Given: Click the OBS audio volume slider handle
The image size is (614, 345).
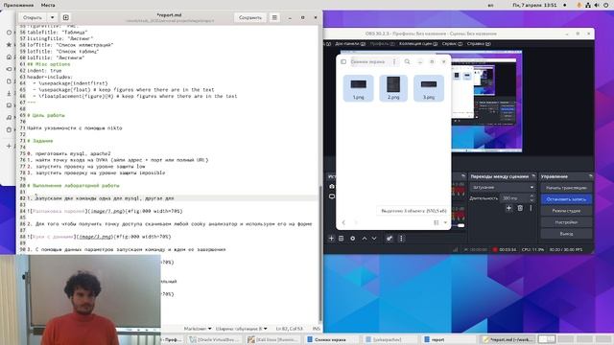Looking at the screenshot, I should (461, 225).
